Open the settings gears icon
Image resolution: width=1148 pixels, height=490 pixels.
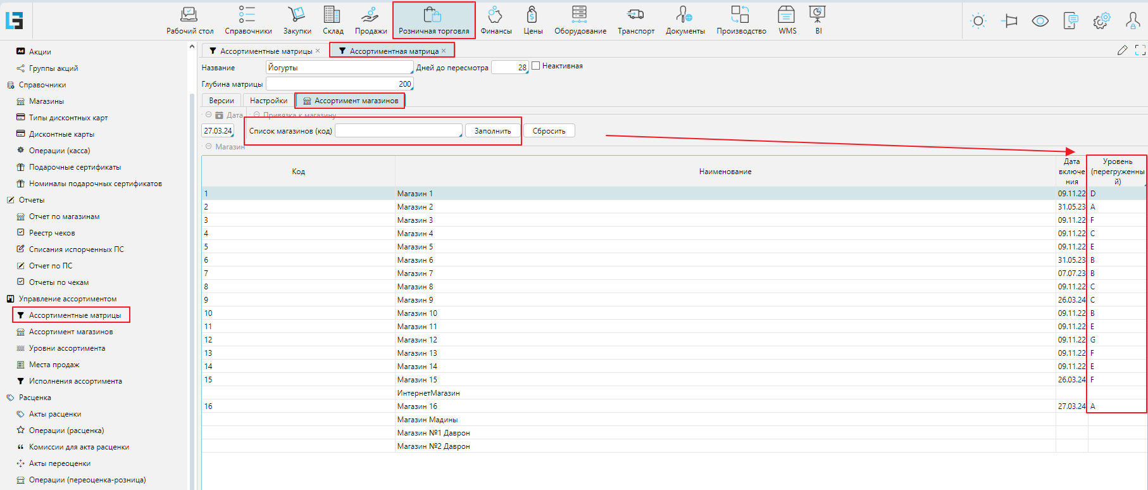tap(1101, 21)
